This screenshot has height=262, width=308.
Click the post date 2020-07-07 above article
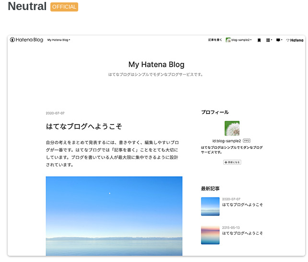55,113
